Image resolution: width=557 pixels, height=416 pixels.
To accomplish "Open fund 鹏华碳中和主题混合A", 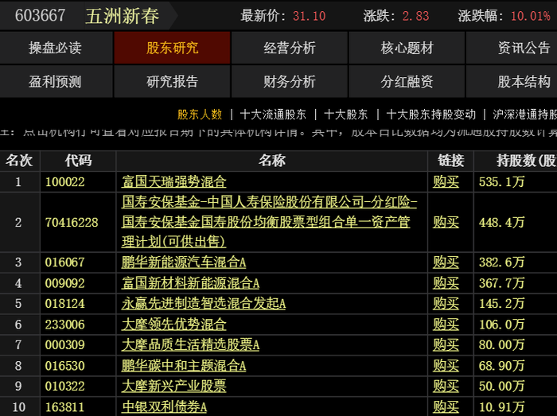I will [184, 366].
